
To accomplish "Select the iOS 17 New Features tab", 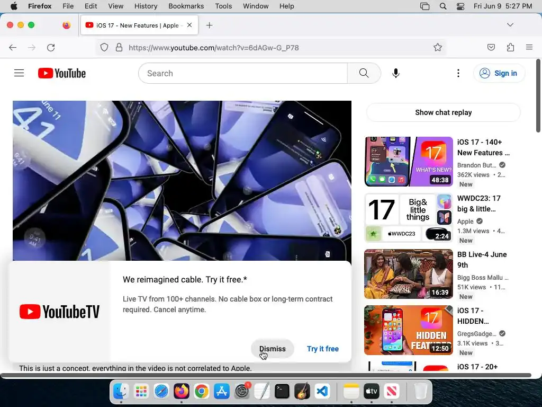I will coord(139,25).
